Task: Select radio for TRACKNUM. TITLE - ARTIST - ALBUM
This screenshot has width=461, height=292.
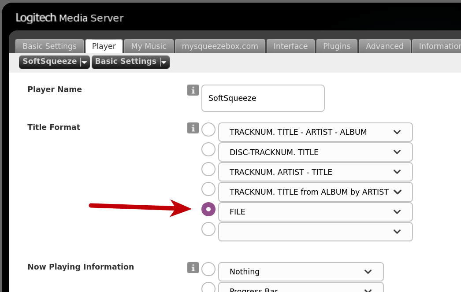Action: coord(208,130)
